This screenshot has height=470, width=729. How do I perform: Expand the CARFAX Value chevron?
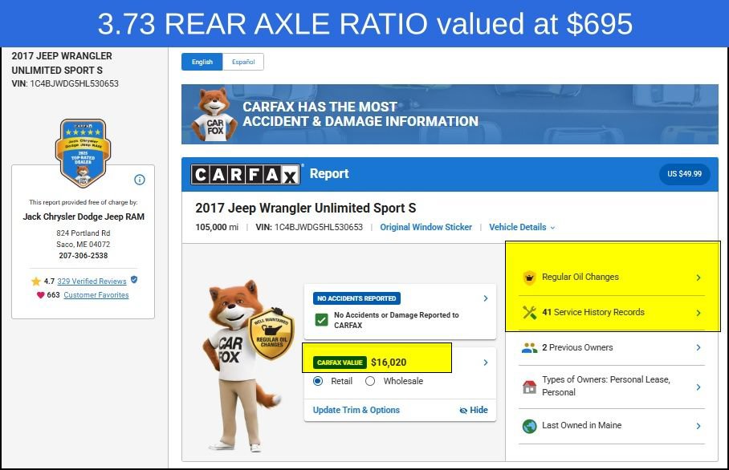click(486, 363)
